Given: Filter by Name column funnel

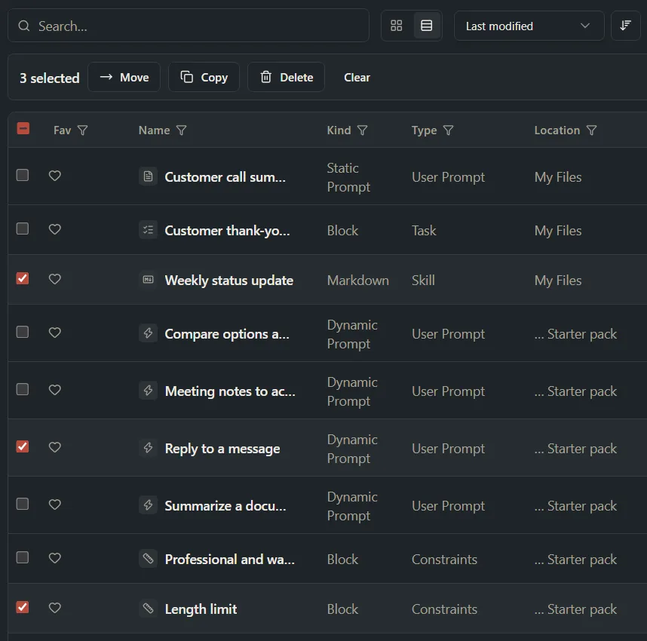Looking at the screenshot, I should (x=182, y=130).
